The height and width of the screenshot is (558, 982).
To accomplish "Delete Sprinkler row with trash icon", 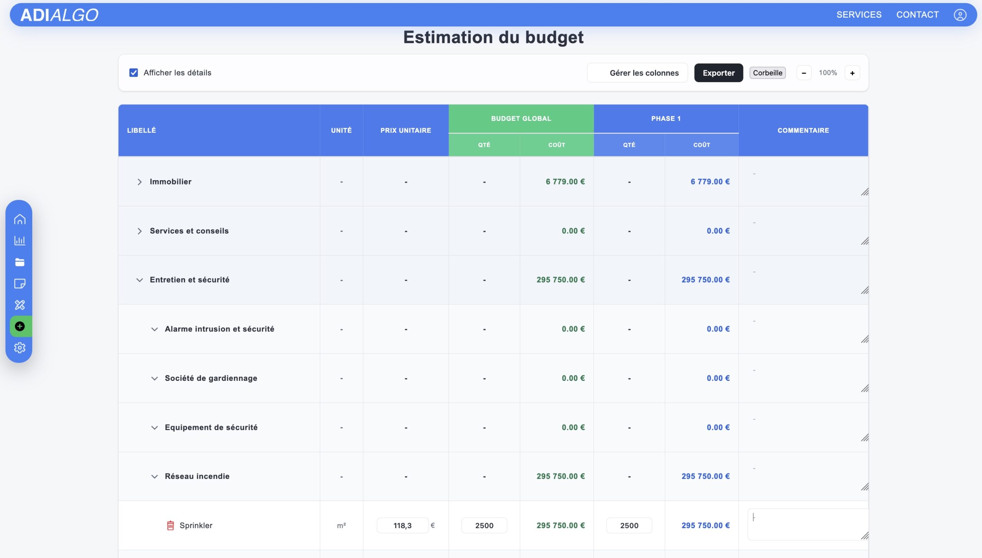I will pos(170,525).
